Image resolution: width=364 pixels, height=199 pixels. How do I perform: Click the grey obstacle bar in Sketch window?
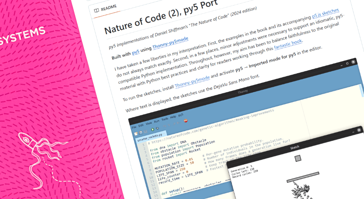pyautogui.click(x=303, y=177)
